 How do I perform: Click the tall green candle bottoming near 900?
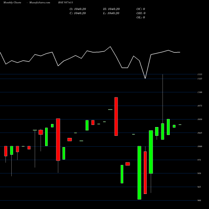tap(139, 173)
